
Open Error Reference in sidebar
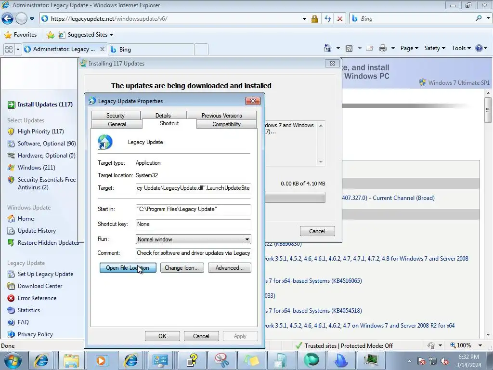coord(37,298)
